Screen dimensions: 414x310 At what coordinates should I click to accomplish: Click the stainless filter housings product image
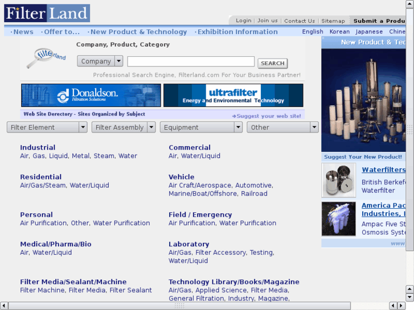click(363, 100)
